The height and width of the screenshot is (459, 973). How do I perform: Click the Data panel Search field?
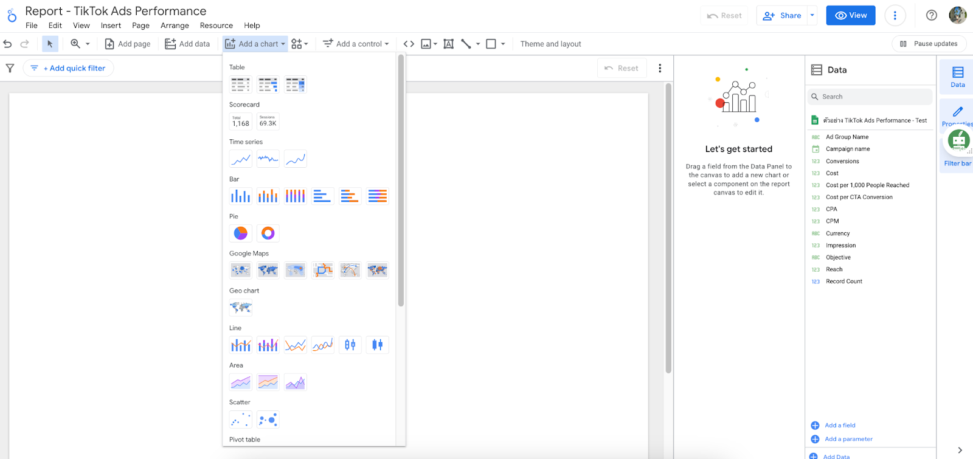[870, 97]
